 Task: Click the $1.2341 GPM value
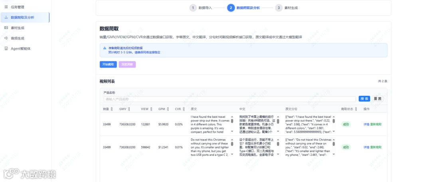(x=163, y=147)
